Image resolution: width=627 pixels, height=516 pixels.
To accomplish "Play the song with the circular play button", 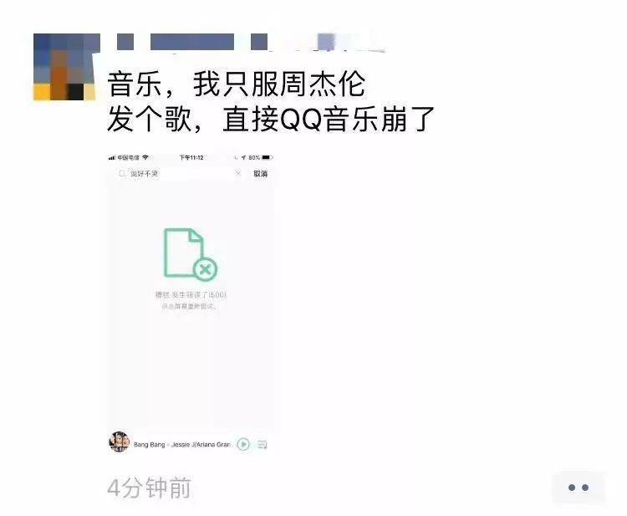I will 243,444.
